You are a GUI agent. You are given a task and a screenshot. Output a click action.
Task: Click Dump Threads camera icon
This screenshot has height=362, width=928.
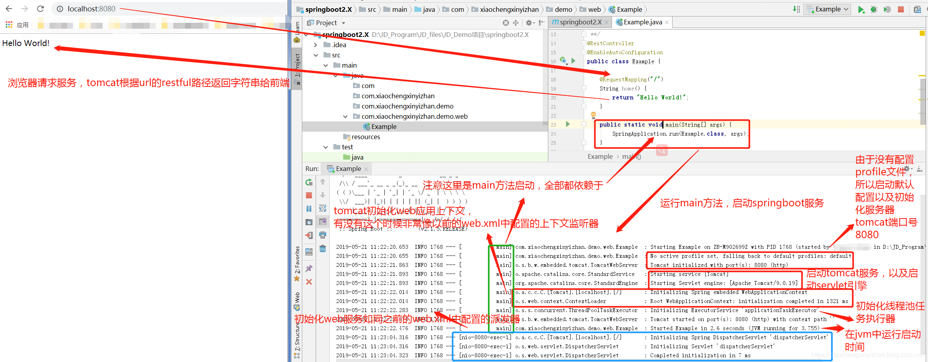click(309, 222)
